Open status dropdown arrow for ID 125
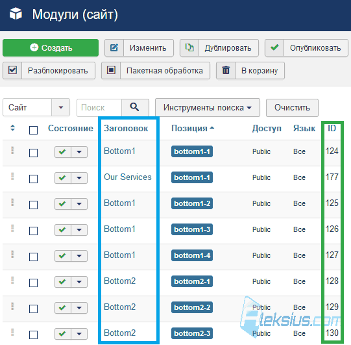Image resolution: width=351 pixels, height=345 pixels. pos(79,204)
